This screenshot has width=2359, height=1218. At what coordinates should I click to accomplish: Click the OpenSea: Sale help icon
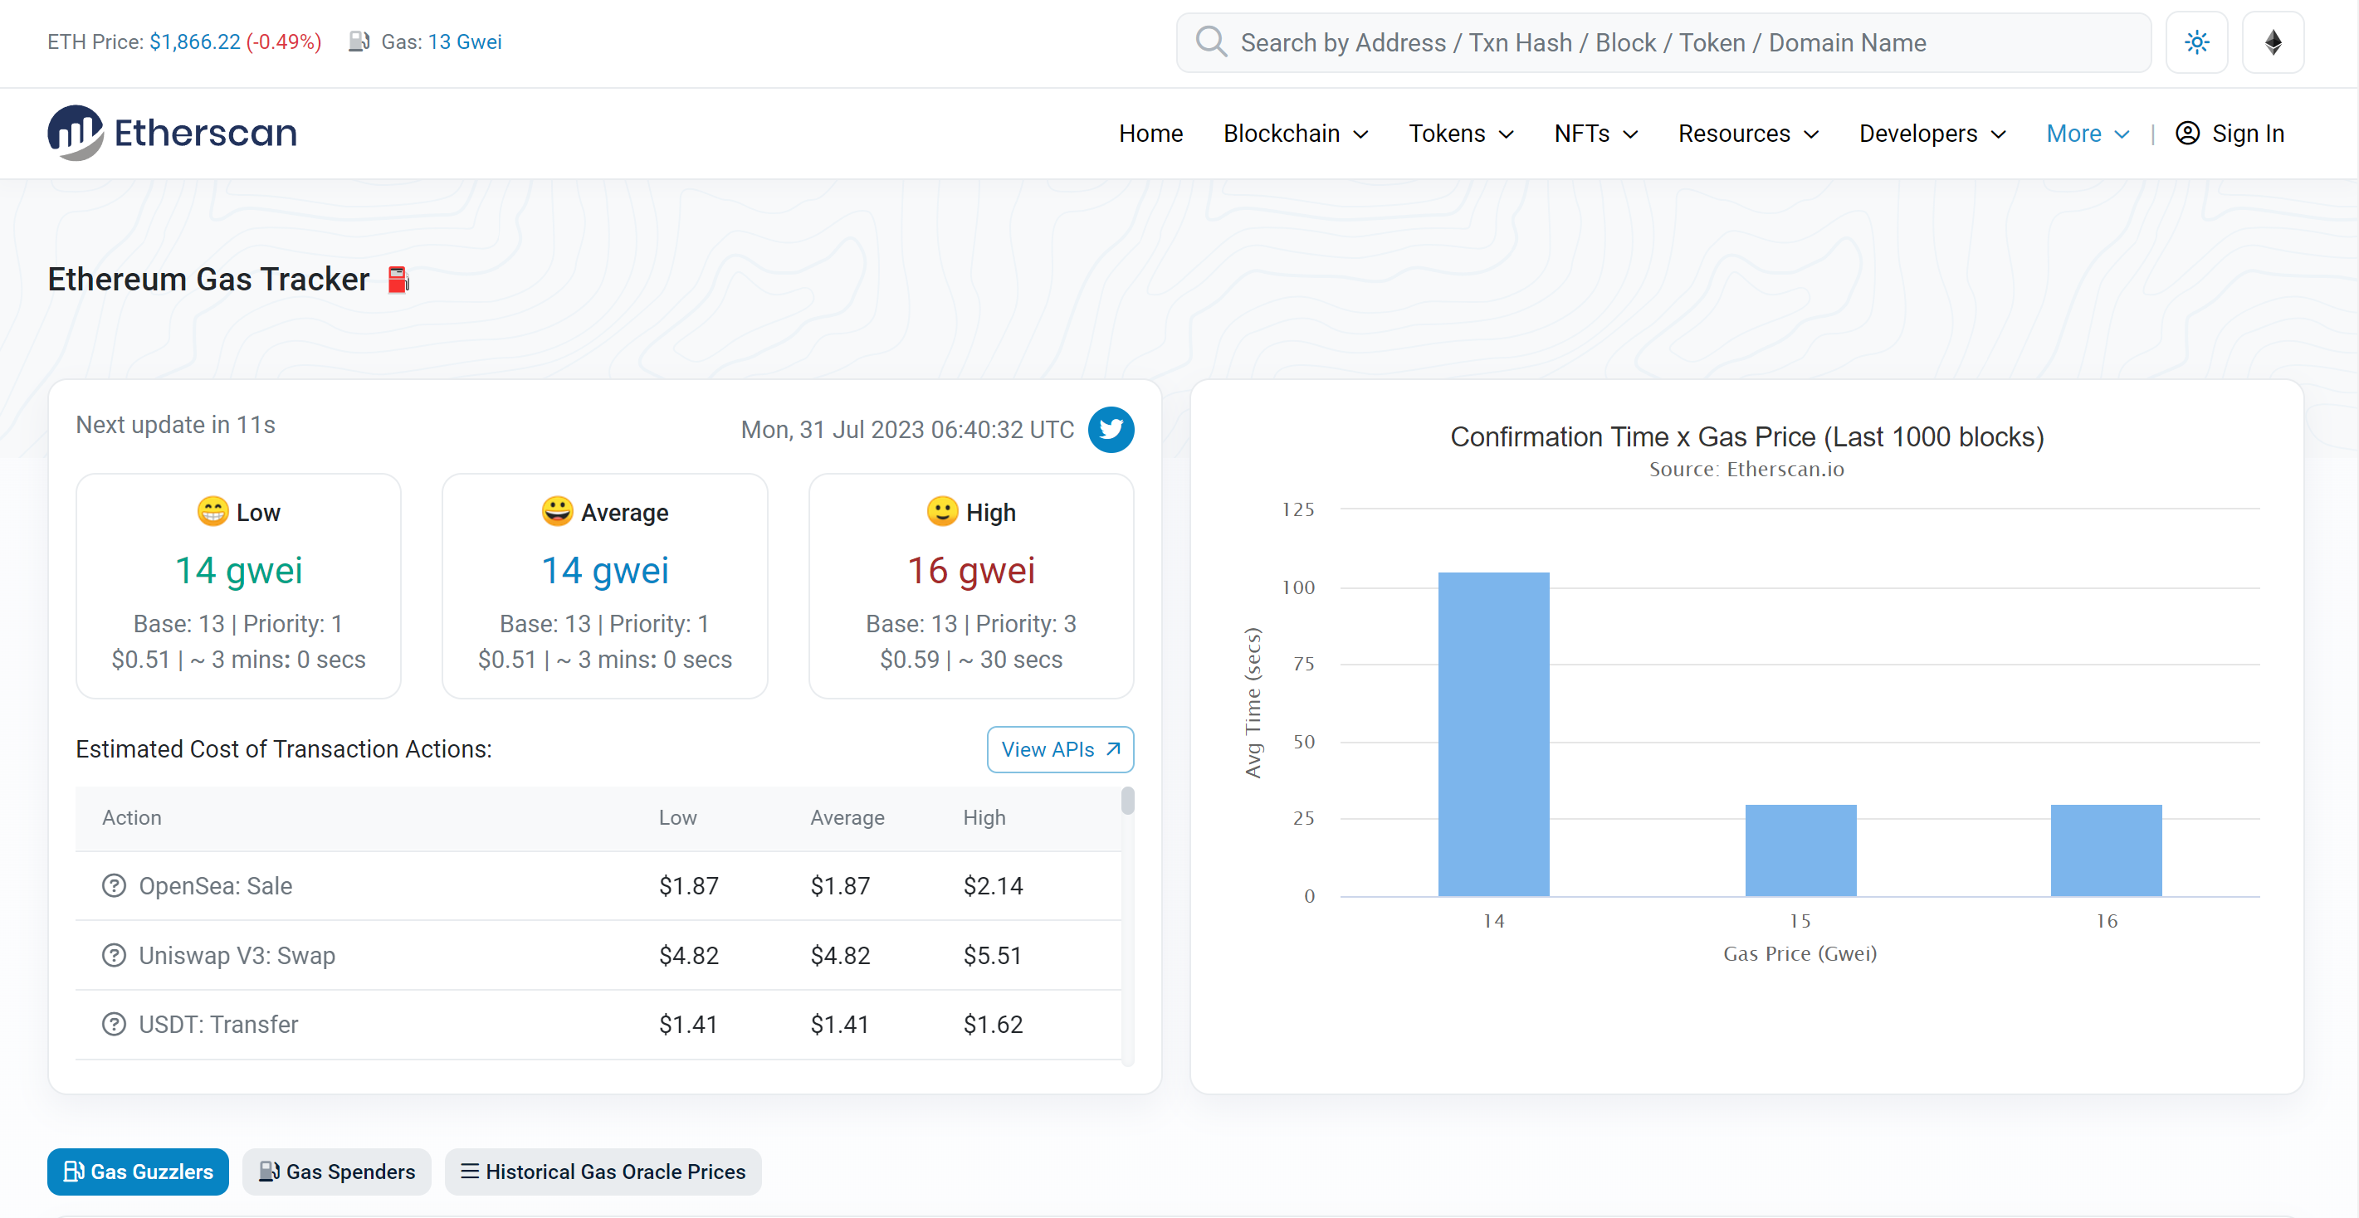114,885
